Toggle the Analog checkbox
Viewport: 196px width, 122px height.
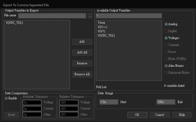pyautogui.click(x=166, y=24)
